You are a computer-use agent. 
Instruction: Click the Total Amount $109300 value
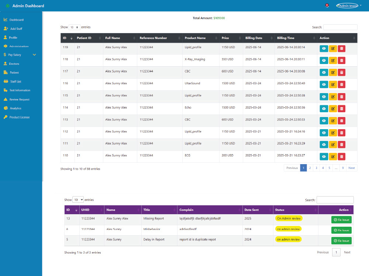coord(219,18)
